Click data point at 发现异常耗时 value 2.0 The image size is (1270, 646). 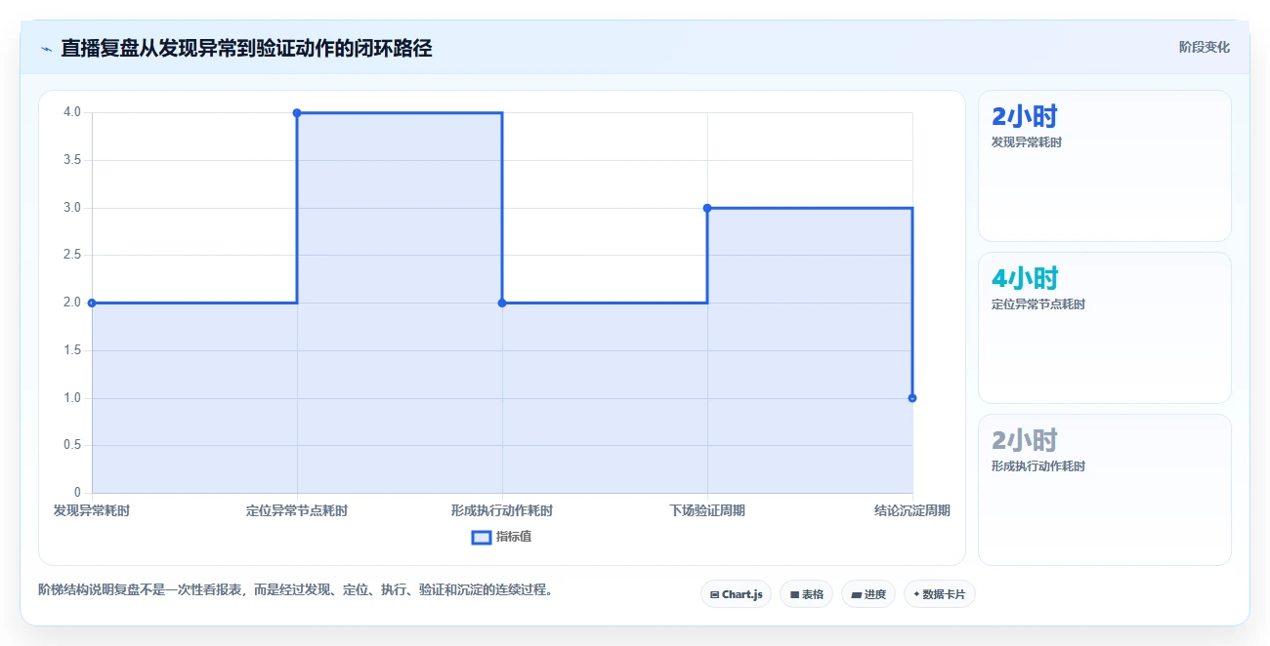click(x=92, y=303)
